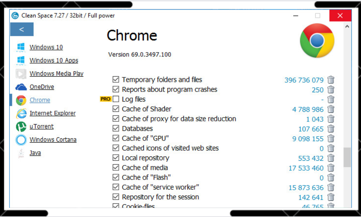Image resolution: width=361 pixels, height=217 pixels.
Task: Go to Windows 10 Apps section
Action: (54, 61)
